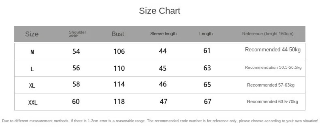
Task: Select the Recommended 57-63kg cell
Action: coord(271,85)
